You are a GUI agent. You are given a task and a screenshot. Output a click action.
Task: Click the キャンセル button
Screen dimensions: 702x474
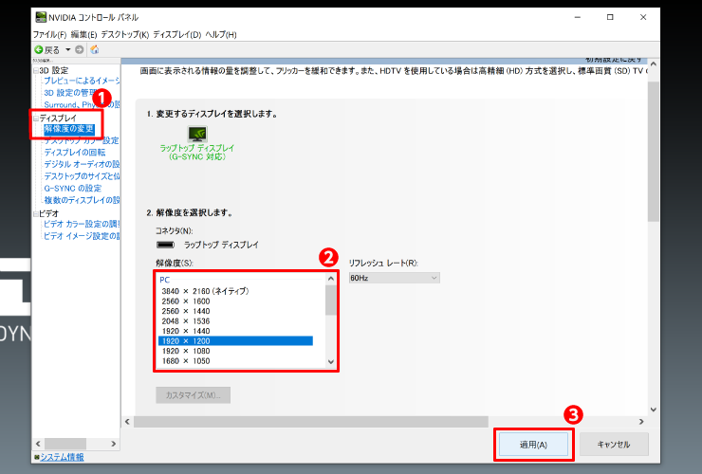(614, 445)
